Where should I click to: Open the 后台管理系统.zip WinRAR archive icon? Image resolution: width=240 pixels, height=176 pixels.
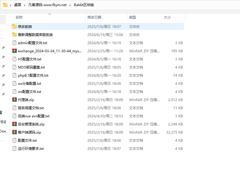[x=14, y=124]
